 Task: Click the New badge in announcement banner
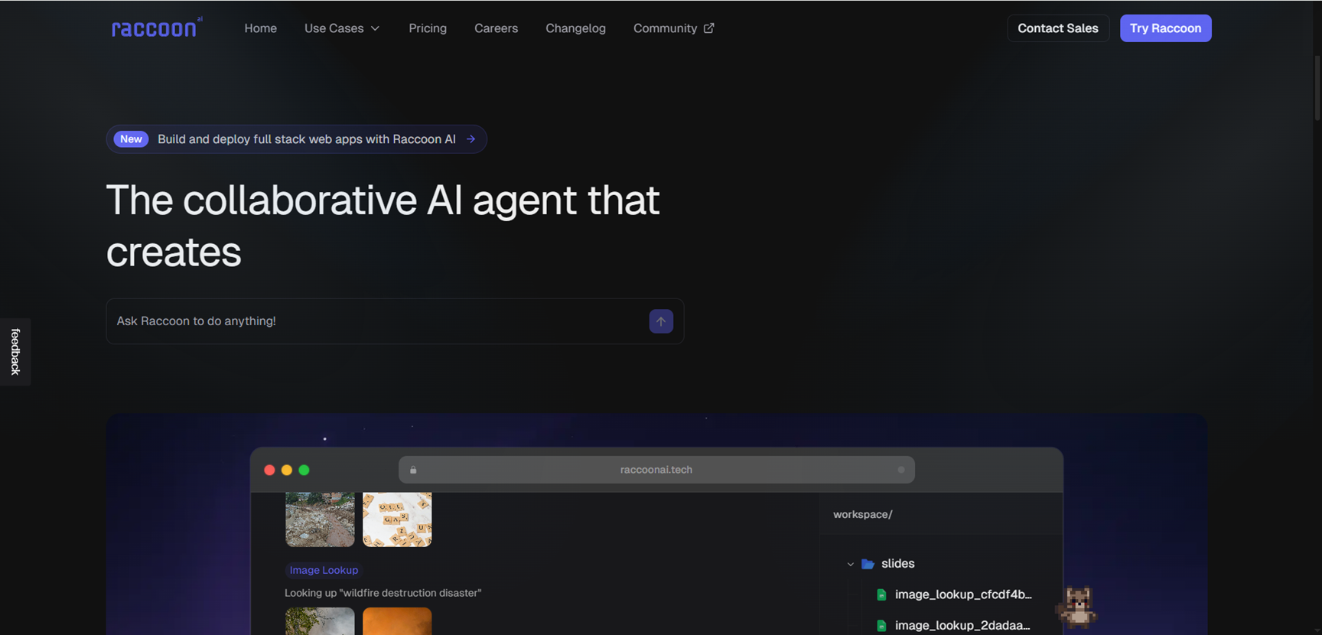click(131, 139)
